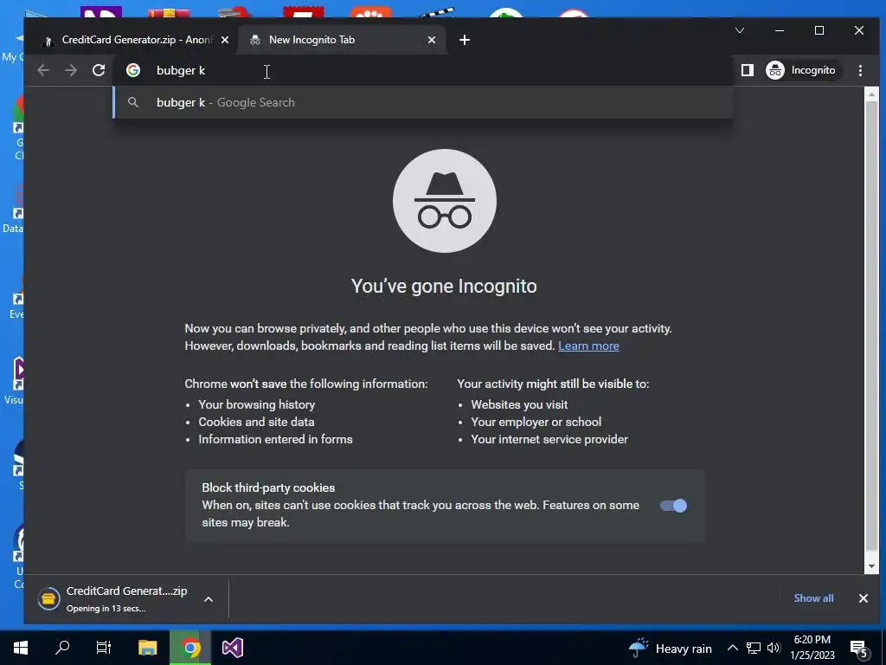Reload the page with the refresh icon
The height and width of the screenshot is (665, 886).
point(99,70)
